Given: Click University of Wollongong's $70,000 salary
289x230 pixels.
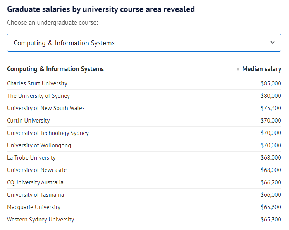Looking at the screenshot, I should click(x=271, y=145).
